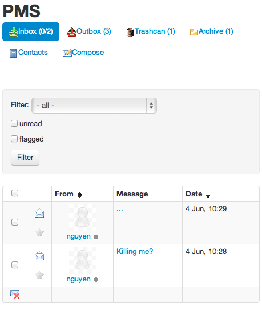The image size is (262, 310).
Task: Switch to the Outbox (3) tab
Action: click(x=89, y=31)
